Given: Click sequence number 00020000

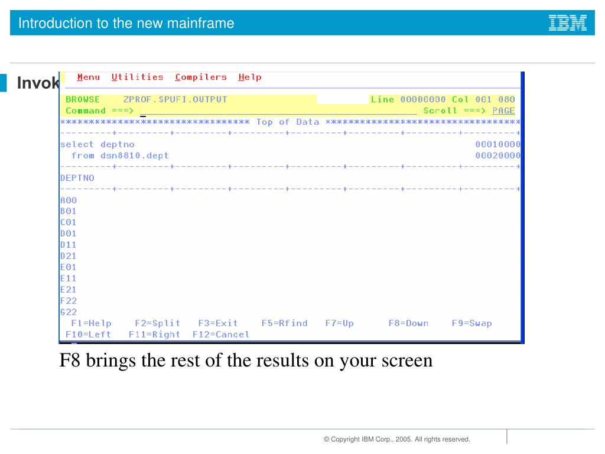Looking at the screenshot, I should (x=497, y=155).
